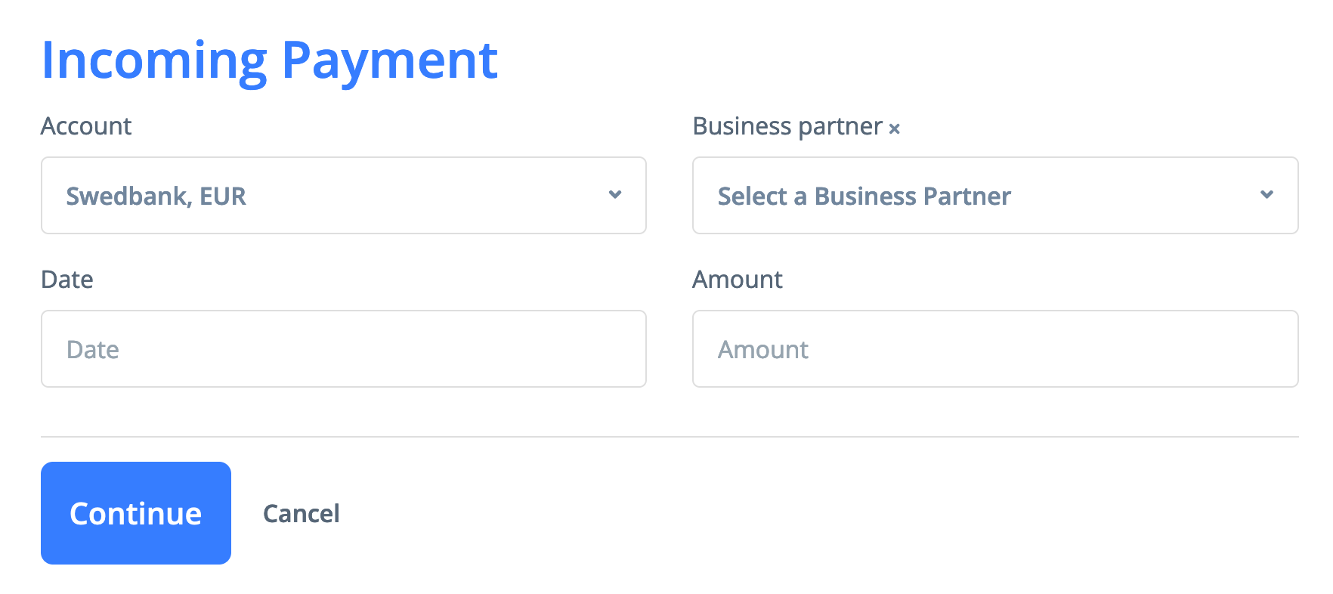This screenshot has width=1333, height=594.
Task: Click the Date label above the field
Action: coord(67,280)
